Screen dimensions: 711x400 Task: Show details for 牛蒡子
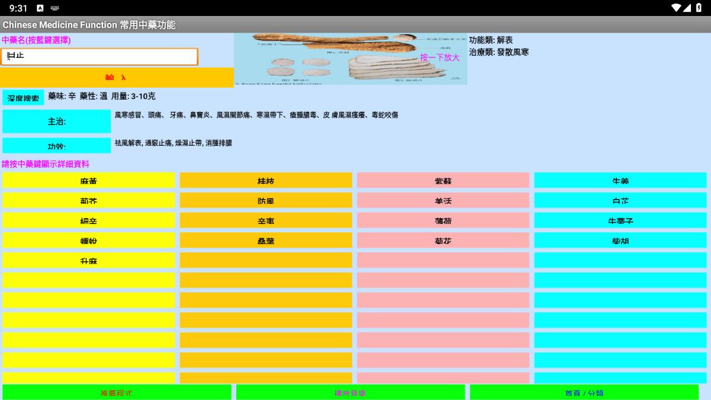click(620, 220)
